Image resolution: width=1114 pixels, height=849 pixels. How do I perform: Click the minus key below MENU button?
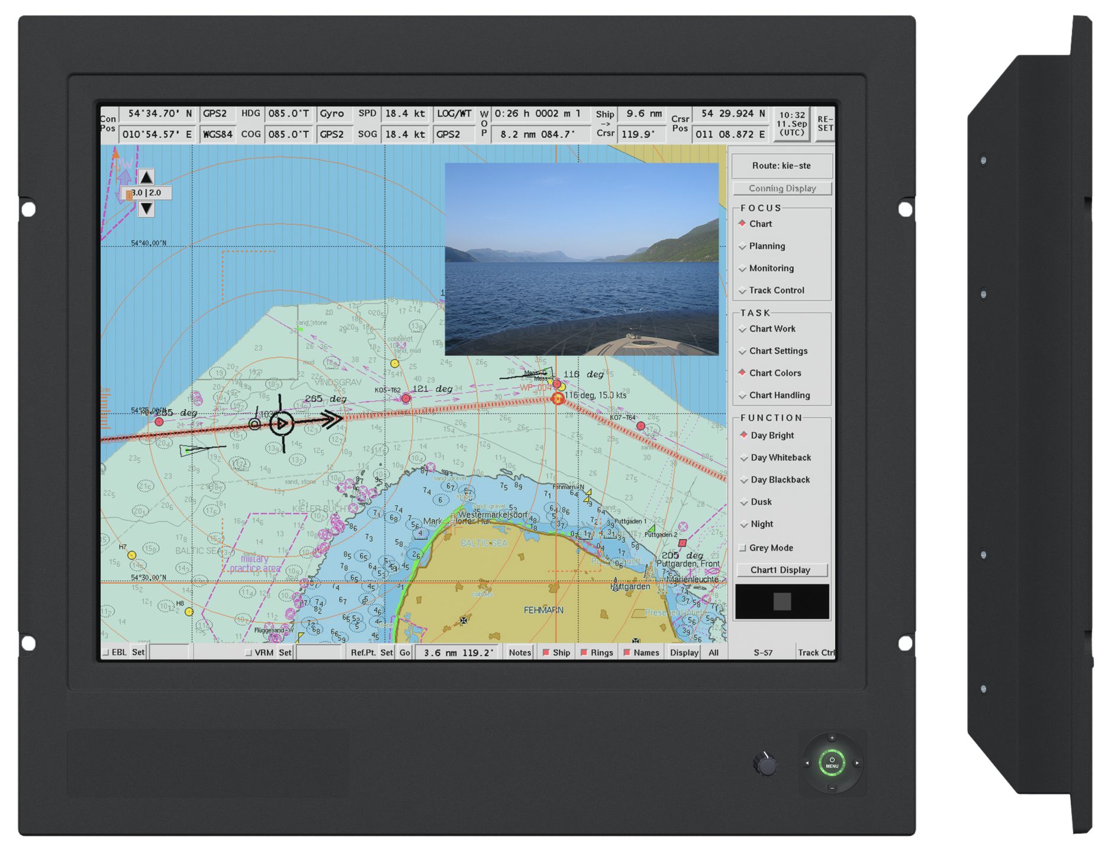832,788
